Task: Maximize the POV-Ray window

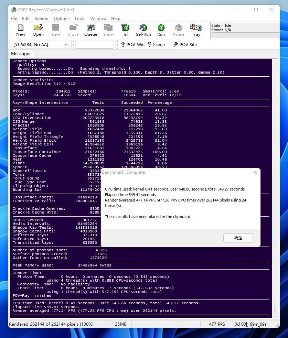Action: click(x=256, y=10)
